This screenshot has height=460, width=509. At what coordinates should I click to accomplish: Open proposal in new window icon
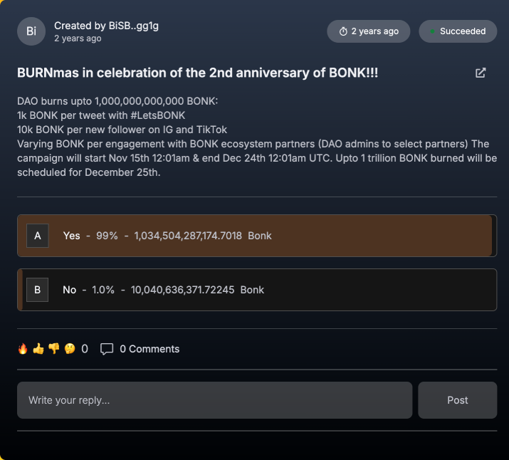coord(481,73)
